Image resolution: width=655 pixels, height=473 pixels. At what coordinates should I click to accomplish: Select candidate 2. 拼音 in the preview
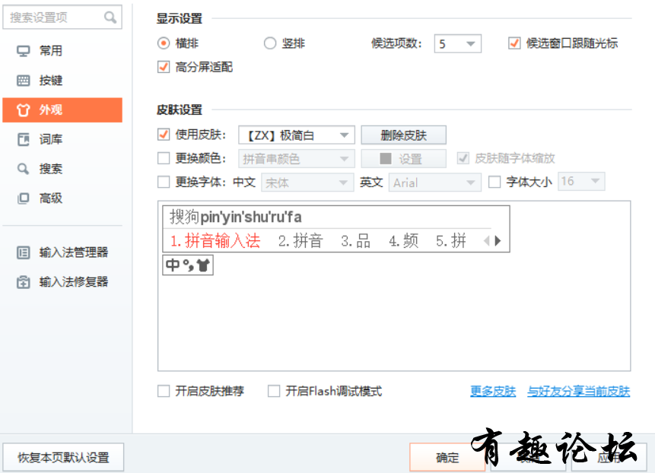pyautogui.click(x=300, y=241)
